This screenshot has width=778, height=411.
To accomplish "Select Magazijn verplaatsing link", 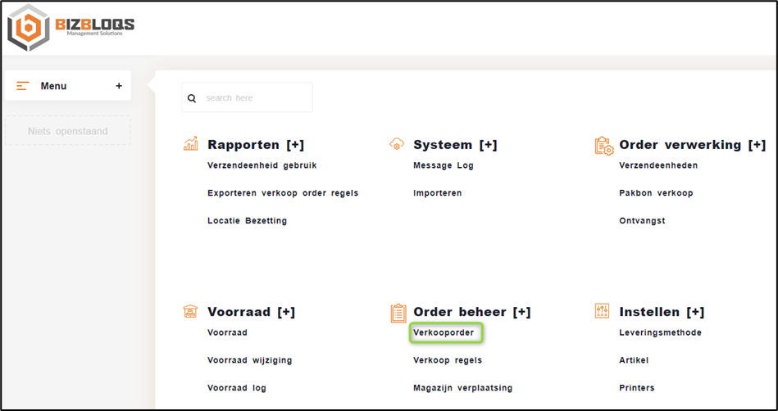I will (462, 388).
